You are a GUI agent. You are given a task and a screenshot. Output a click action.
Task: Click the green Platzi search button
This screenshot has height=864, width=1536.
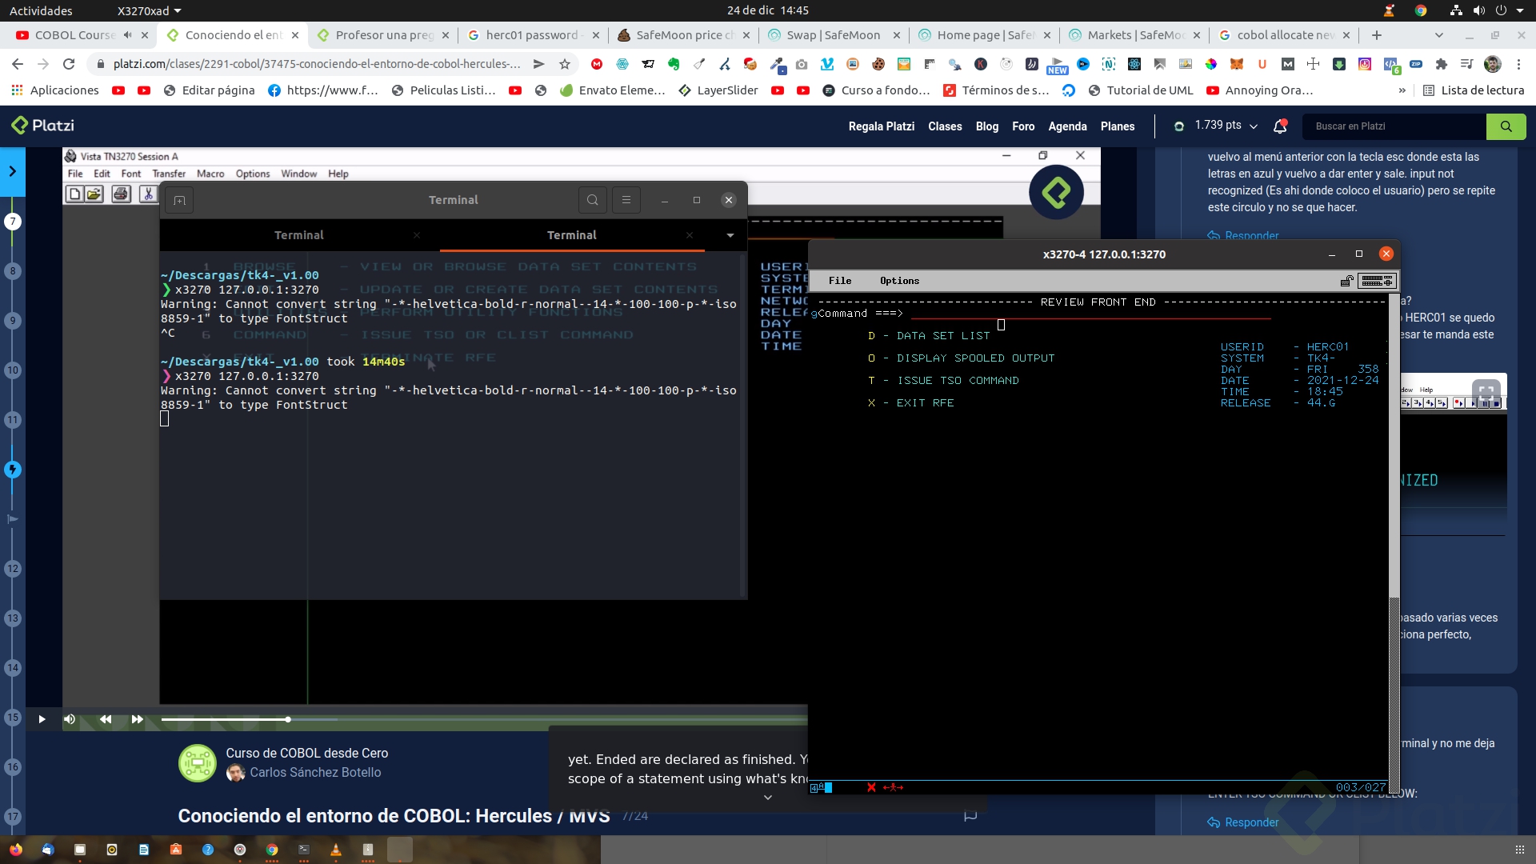[x=1506, y=126]
